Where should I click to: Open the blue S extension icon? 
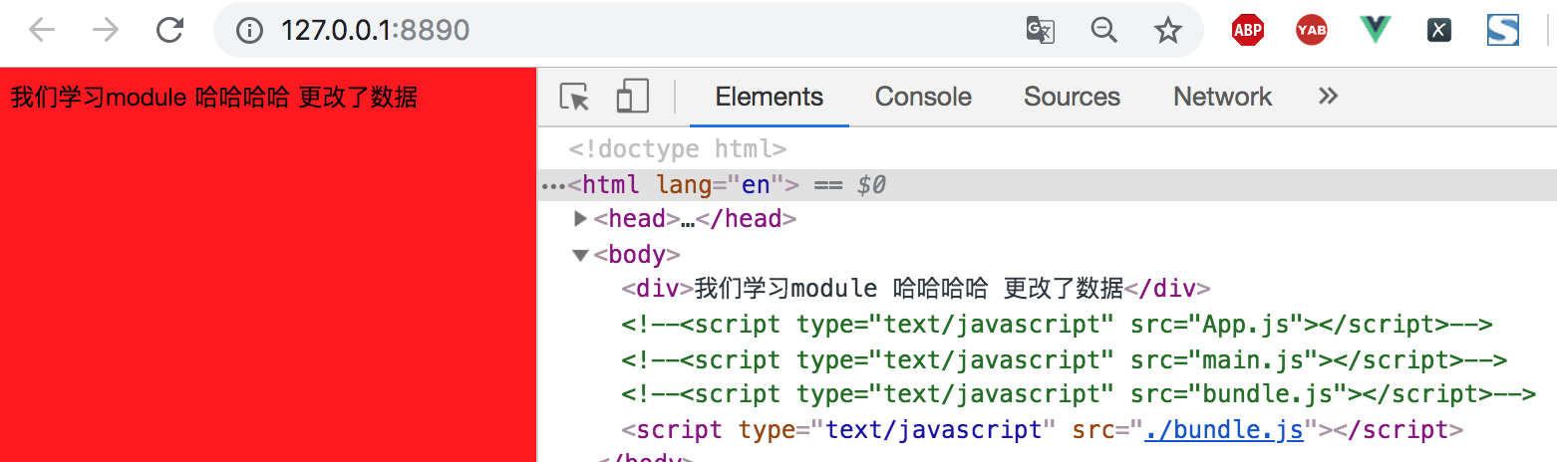point(1503,31)
